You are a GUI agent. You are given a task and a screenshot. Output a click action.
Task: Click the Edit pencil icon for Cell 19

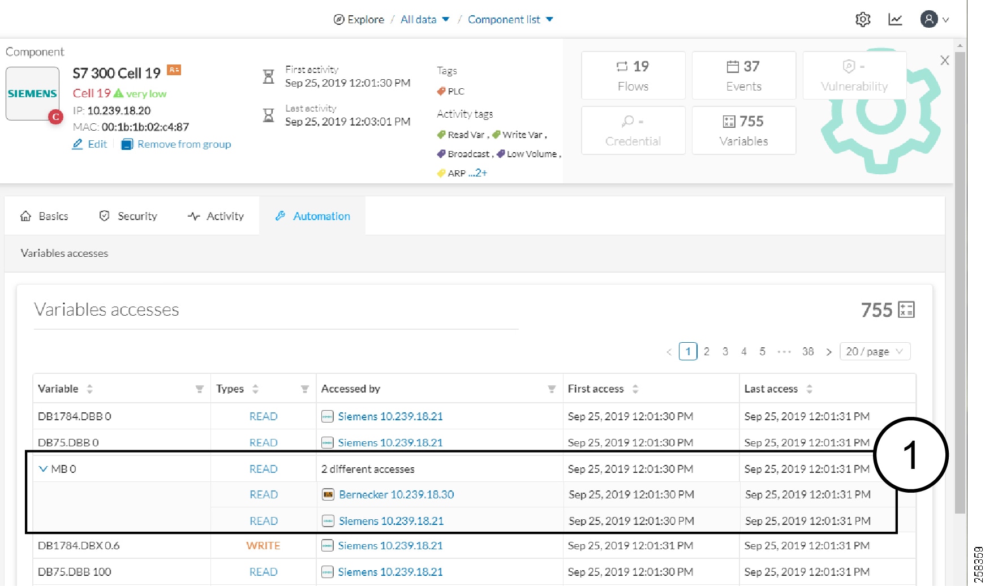point(78,144)
